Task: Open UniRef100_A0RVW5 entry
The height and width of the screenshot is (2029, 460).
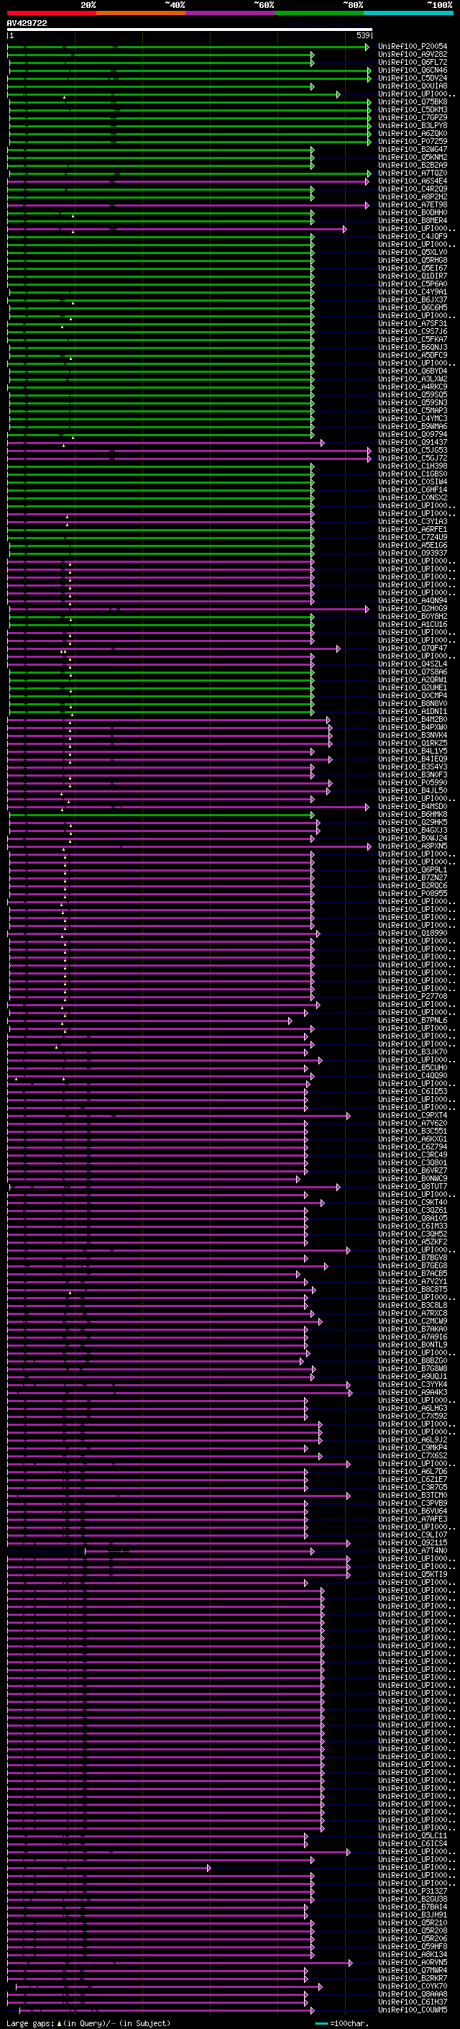Action: [413, 1961]
